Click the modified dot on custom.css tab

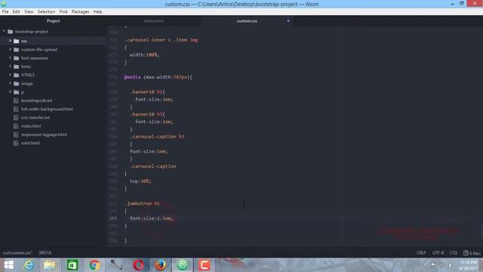[288, 21]
